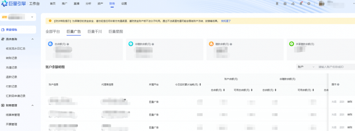This screenshot has width=355, height=131.
Task: Click 转账 in second account row
Action: pos(350,115)
